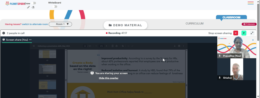Click Pravallika's microphone icon
This screenshot has height=98, width=260.
(x=220, y=56)
